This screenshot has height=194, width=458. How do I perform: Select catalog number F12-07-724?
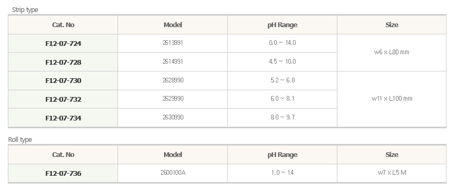[x=63, y=44]
